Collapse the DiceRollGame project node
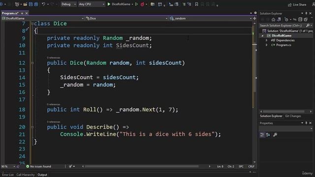This screenshot has height=177, width=315. pyautogui.click(x=262, y=36)
